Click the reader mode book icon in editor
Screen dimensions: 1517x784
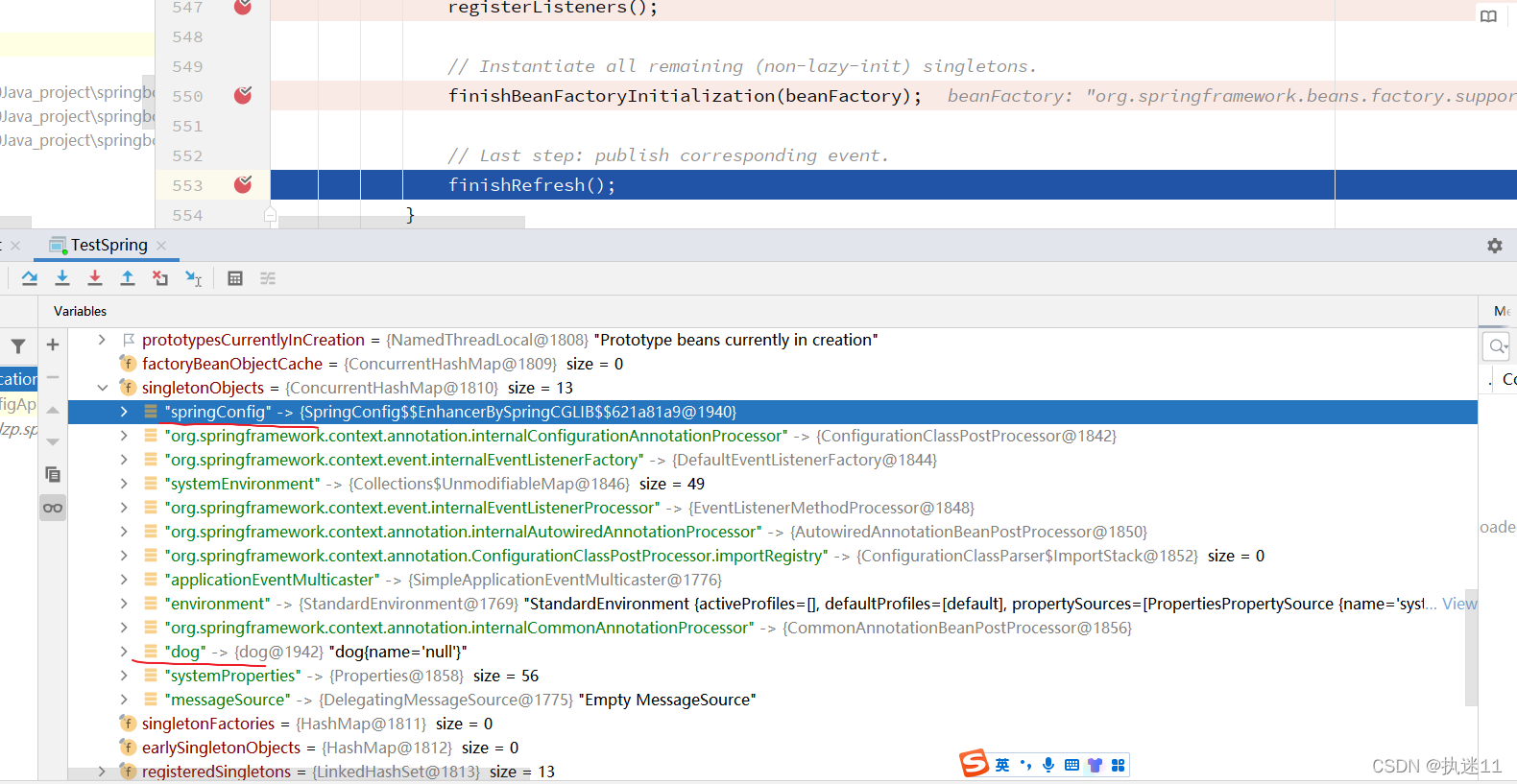point(1488,16)
